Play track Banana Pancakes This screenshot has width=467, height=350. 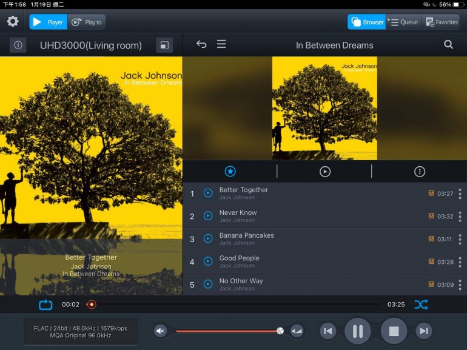click(x=208, y=238)
